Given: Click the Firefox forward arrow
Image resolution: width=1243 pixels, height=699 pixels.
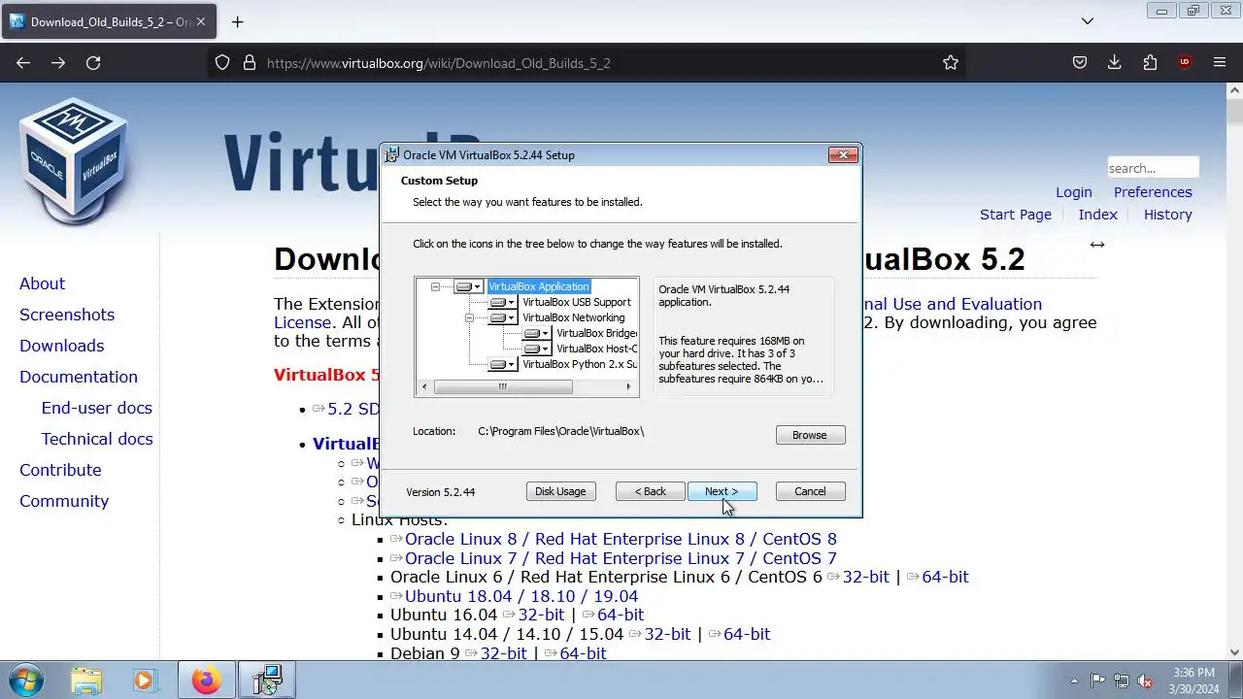Looking at the screenshot, I should click(58, 63).
